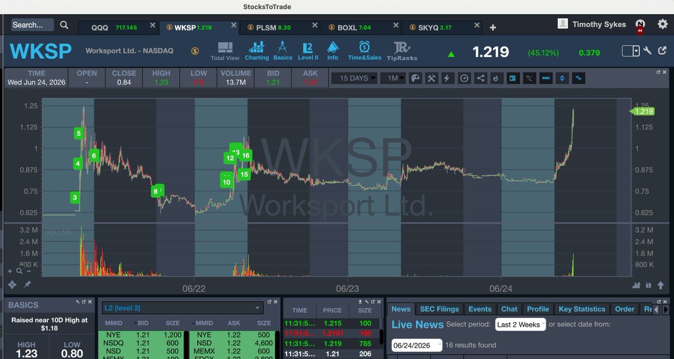
Task: Open the Charting module
Action: coord(257,51)
